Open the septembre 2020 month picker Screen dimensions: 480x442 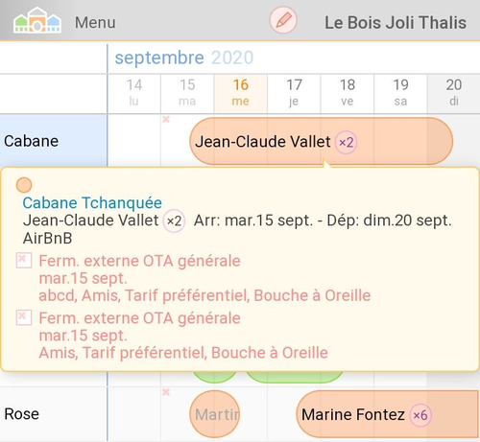pos(184,58)
